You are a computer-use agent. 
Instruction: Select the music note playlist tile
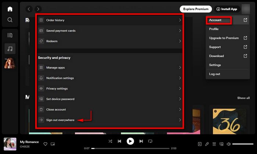10,49
